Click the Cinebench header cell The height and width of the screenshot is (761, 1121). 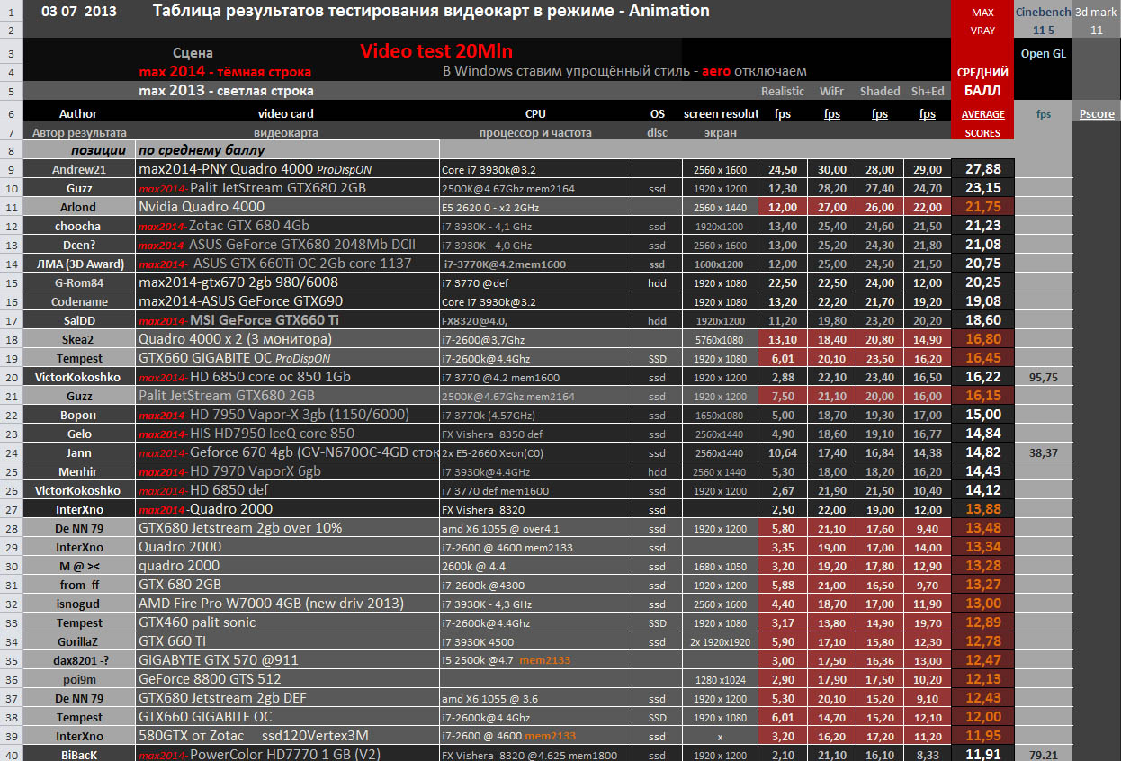pyautogui.click(x=1044, y=12)
